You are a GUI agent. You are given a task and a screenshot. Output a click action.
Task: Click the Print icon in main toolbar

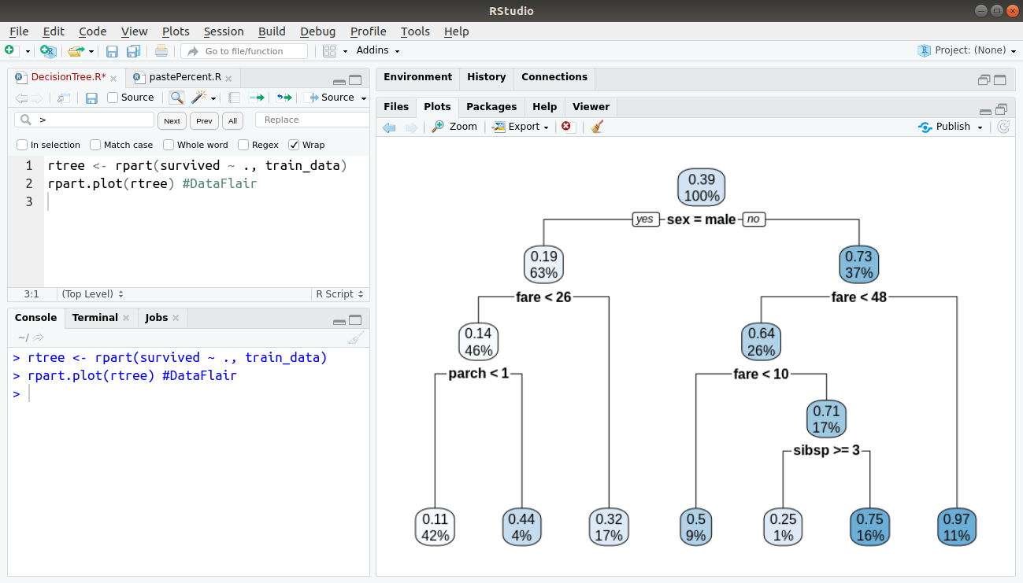tap(161, 50)
